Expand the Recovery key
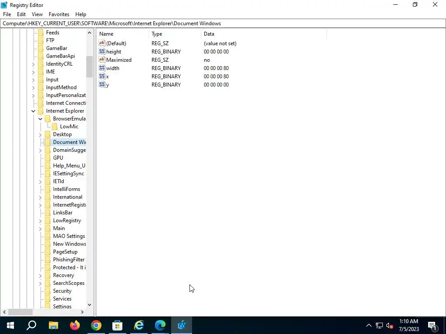Viewport: 446px width, 334px height. 41,275
